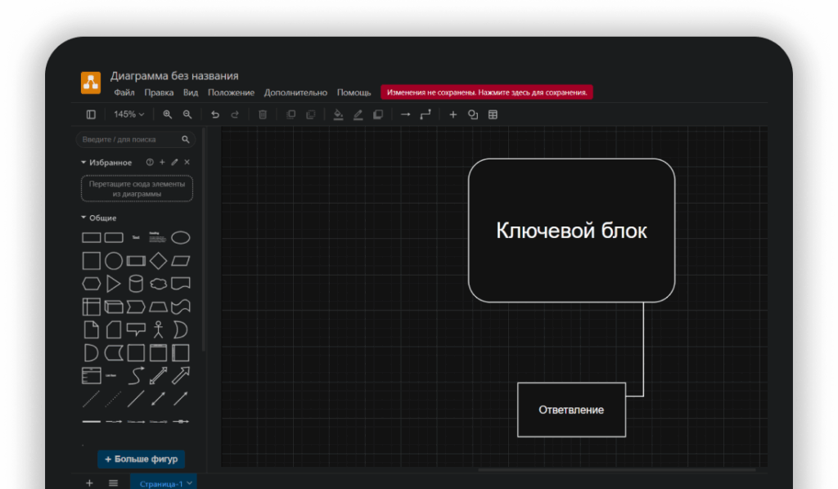The height and width of the screenshot is (489, 838).
Task: Select the ellipse shape in Общие palette
Action: point(180,238)
